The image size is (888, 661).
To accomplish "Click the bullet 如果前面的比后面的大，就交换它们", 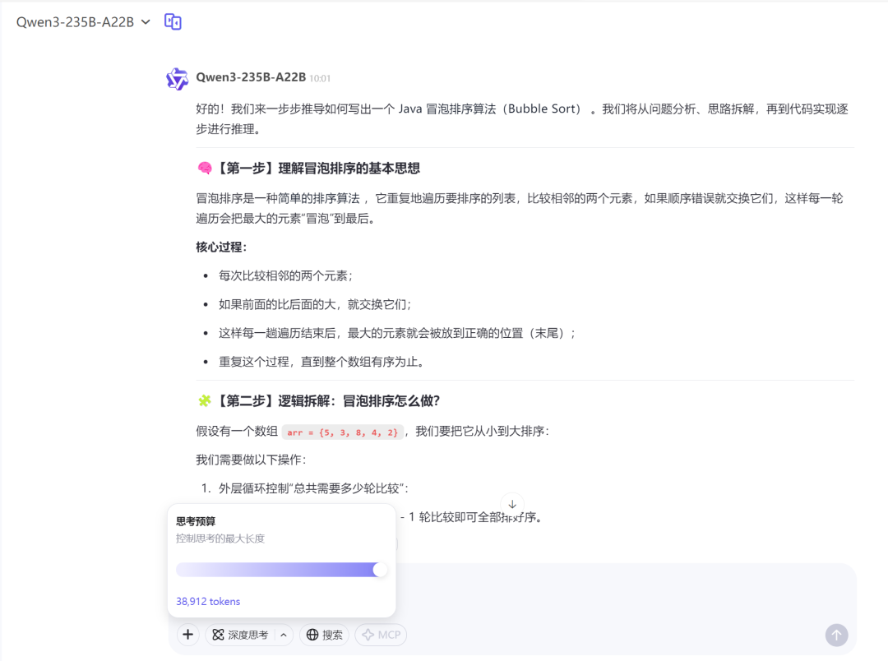I will click(316, 305).
